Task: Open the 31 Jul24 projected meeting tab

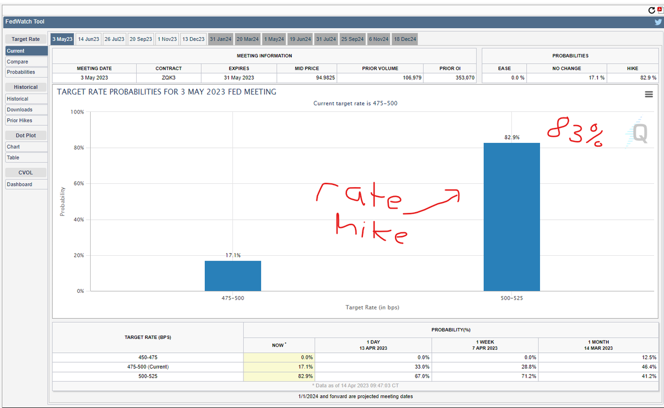Action: coord(326,39)
